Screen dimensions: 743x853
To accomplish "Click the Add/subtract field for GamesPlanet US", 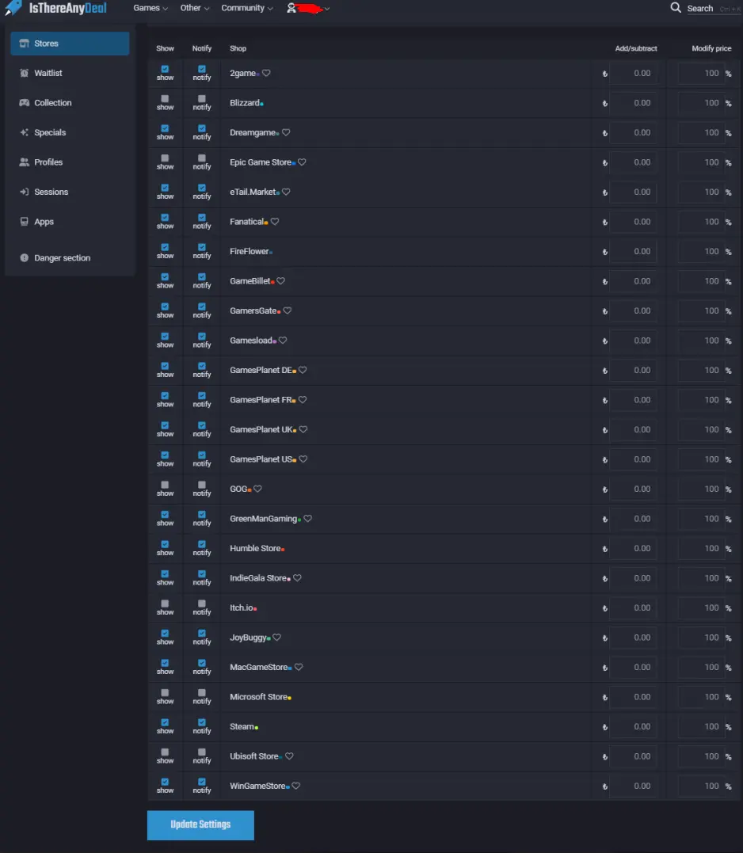I will (x=633, y=459).
